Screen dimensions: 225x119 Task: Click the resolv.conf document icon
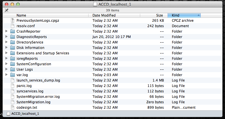click(x=12, y=26)
